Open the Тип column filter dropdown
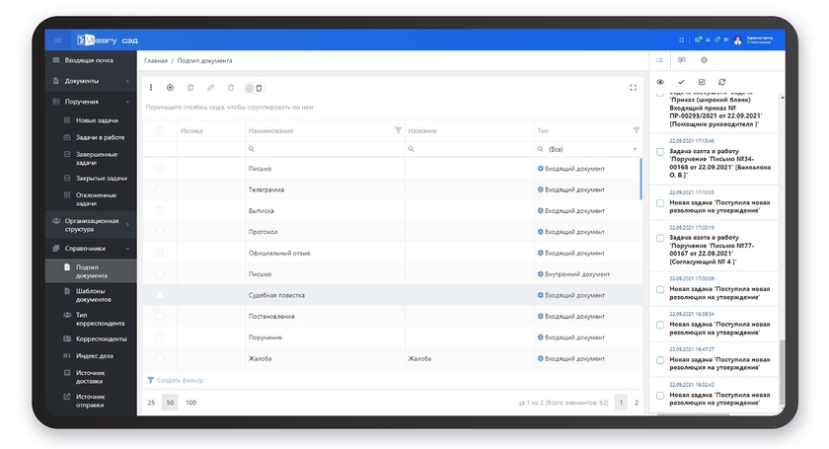 tap(635, 149)
